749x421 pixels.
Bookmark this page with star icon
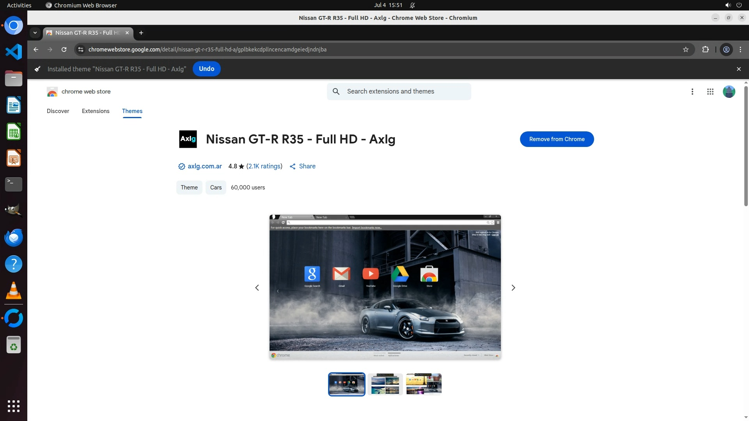click(x=686, y=50)
